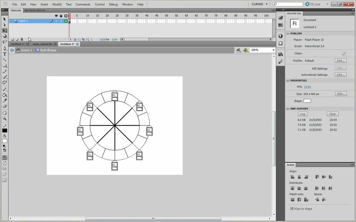The height and width of the screenshot is (222, 356).
Task: Click the Clear button in SWF History
Action: tap(333, 114)
